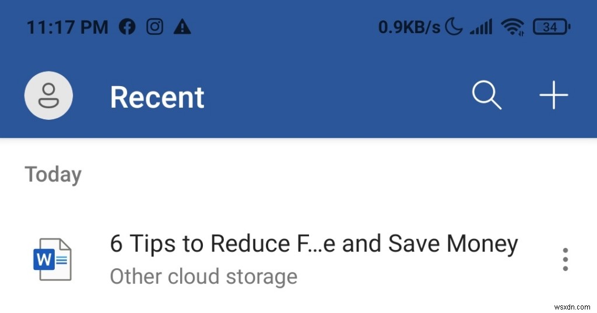The image size is (597, 313).
Task: Tap the 0.9KB/s network speed indicator
Action: (409, 27)
